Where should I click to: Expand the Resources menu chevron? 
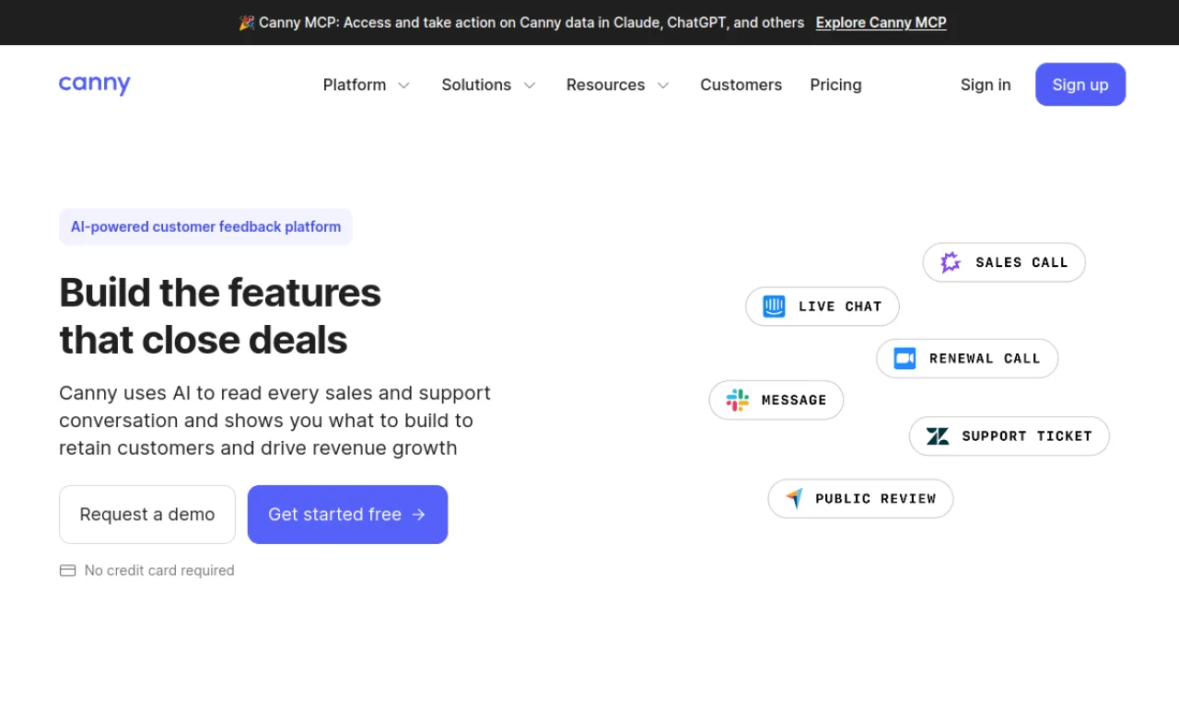(x=663, y=85)
